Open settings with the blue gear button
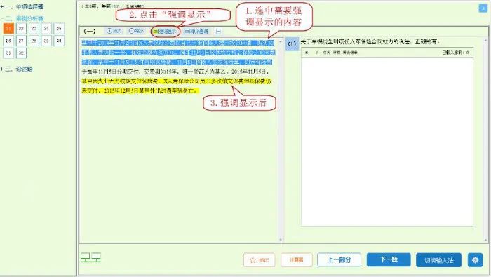491x277 pixels. click(x=475, y=260)
